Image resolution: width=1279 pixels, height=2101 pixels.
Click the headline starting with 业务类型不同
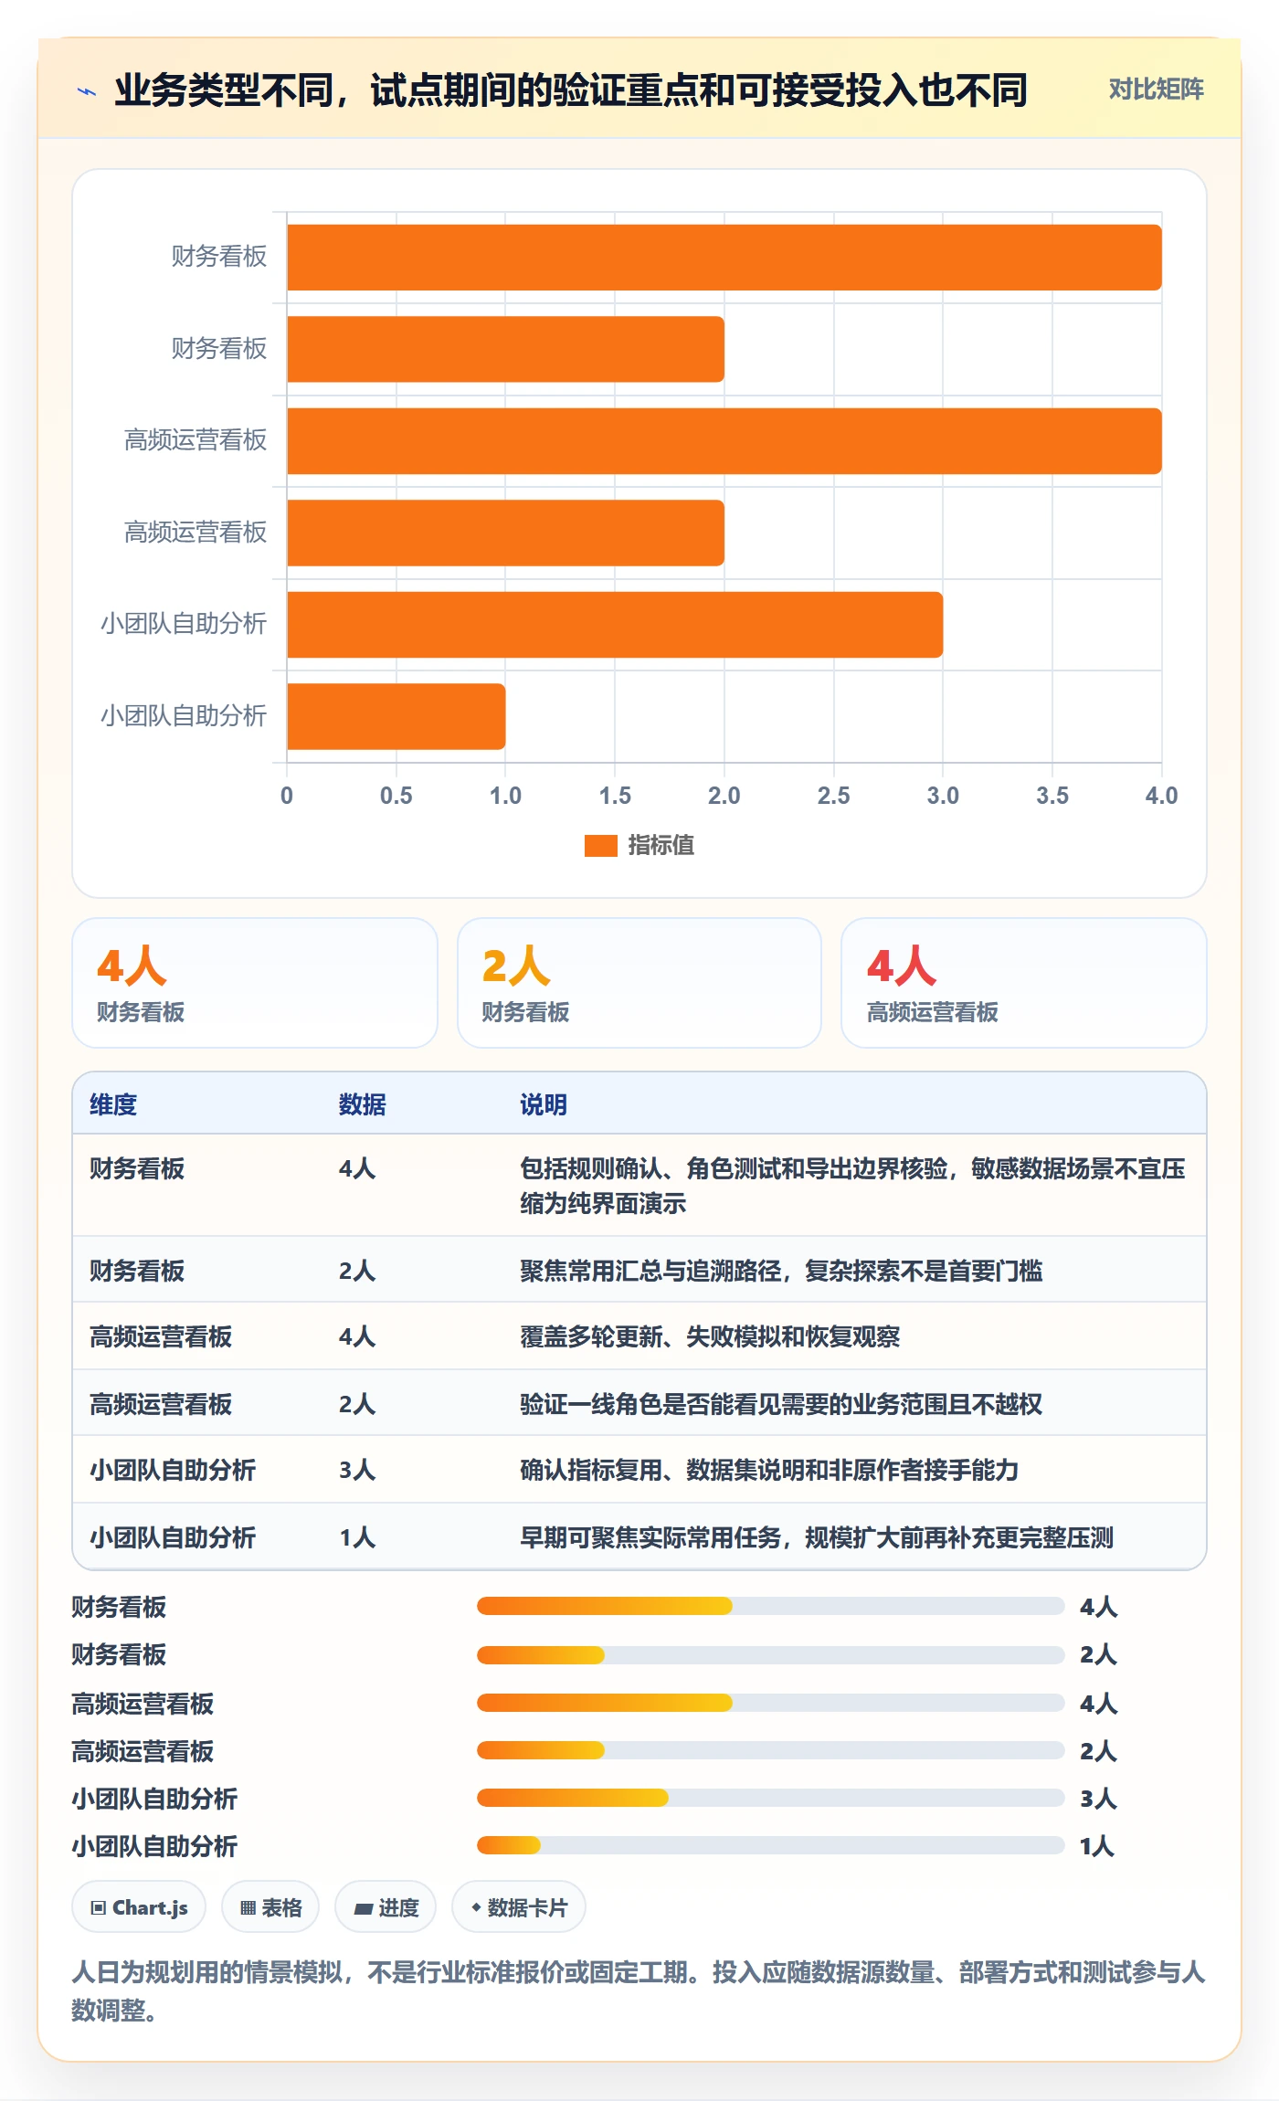point(571,90)
